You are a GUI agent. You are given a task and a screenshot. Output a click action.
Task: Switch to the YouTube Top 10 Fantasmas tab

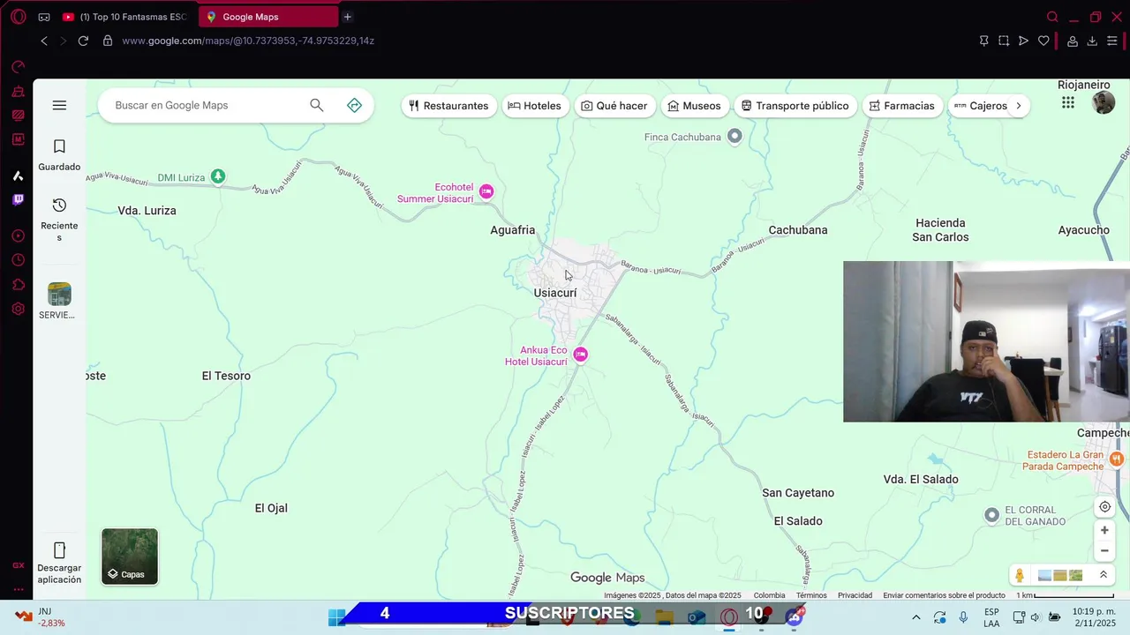tap(126, 17)
